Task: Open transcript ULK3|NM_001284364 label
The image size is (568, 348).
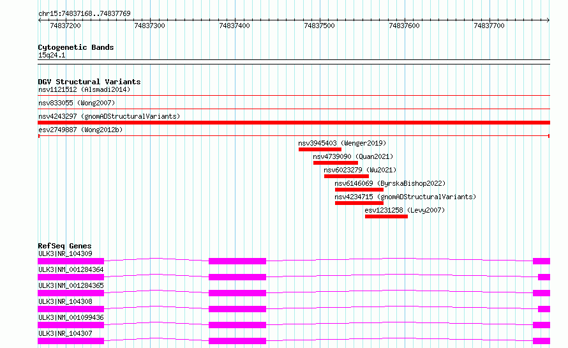Action: click(x=71, y=269)
